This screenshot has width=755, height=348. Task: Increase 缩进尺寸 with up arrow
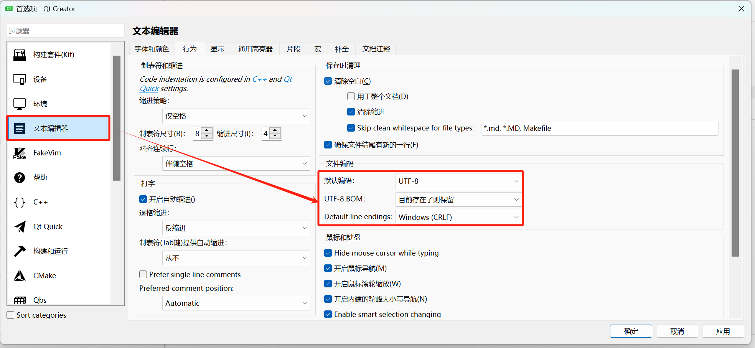click(x=275, y=130)
